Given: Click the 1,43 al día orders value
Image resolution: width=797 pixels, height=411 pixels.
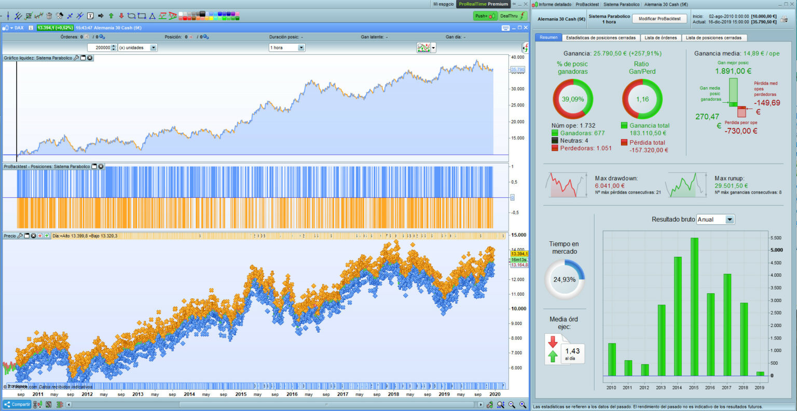Looking at the screenshot, I should click(x=572, y=353).
